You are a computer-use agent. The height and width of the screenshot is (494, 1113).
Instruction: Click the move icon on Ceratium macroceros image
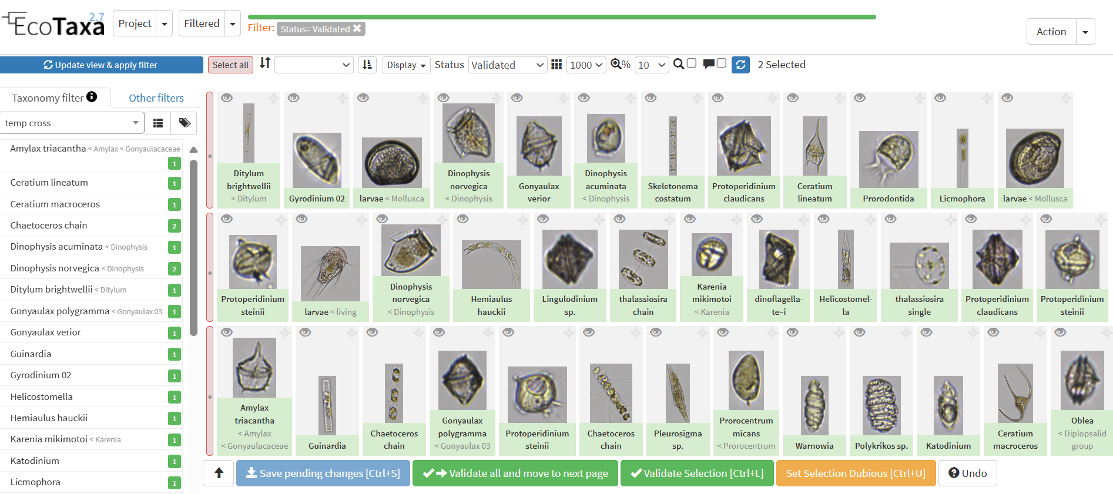[x=1040, y=333]
